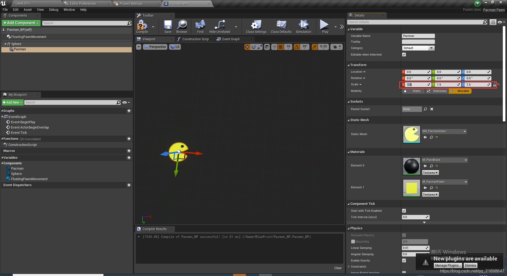507x276 pixels.
Task: Open Details view options eye icon
Action: (501, 22)
